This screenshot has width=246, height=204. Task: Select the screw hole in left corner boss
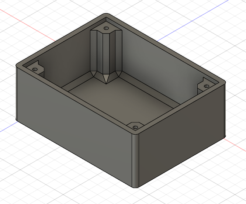click(35, 69)
